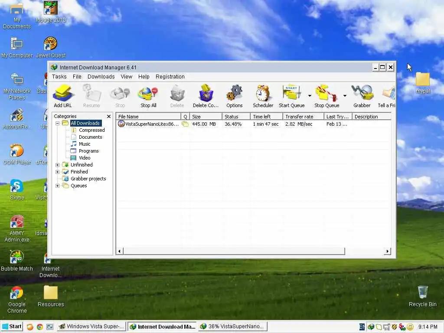Click the Internet Download Manager taskbar button
The image size is (444, 333).
click(x=163, y=326)
